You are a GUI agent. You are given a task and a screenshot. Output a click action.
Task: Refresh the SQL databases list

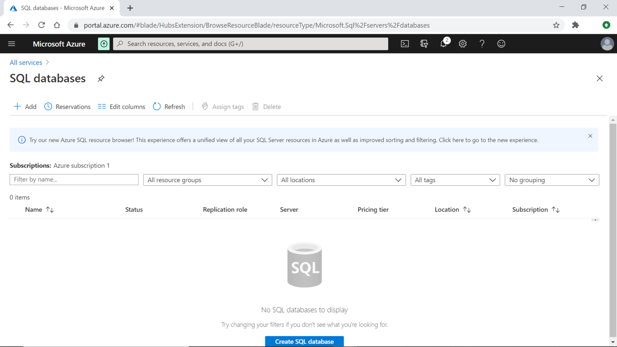169,106
